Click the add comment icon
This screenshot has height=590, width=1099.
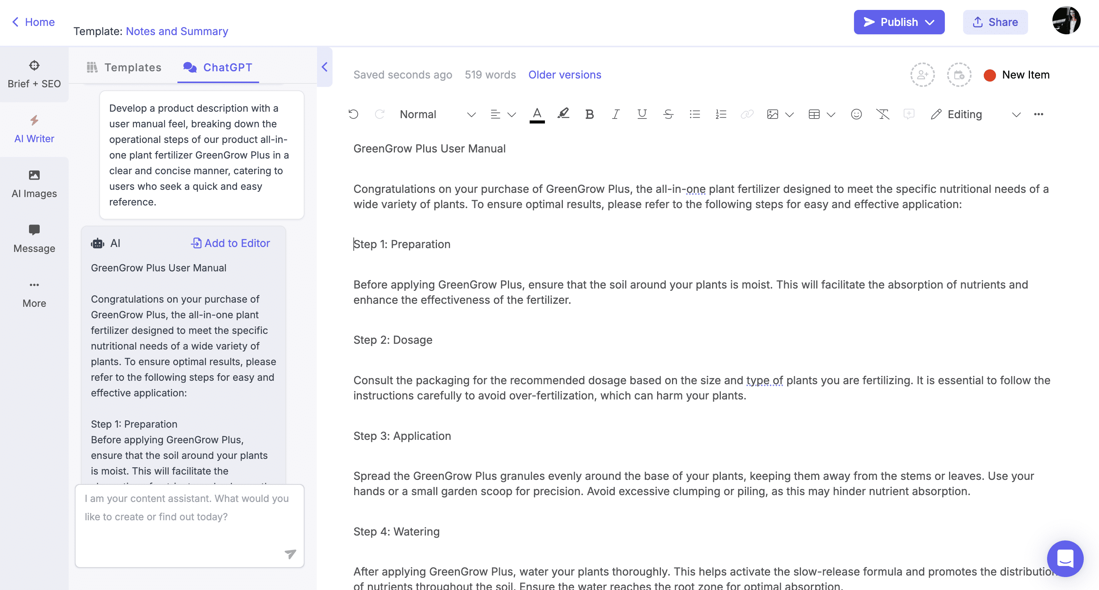[909, 114]
